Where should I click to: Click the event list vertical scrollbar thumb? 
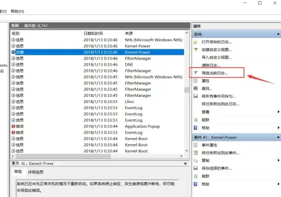pos(186,90)
